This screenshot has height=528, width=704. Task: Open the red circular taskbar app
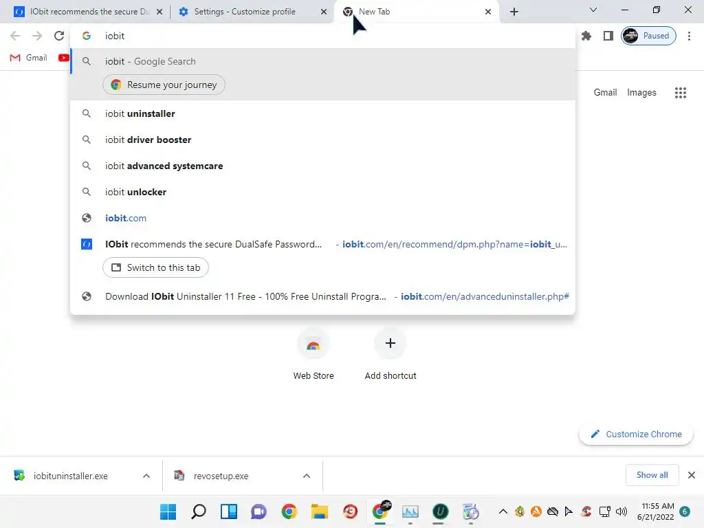(350, 511)
